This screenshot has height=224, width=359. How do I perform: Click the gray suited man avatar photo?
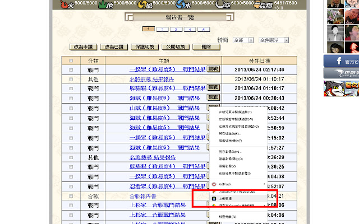tap(335, 32)
